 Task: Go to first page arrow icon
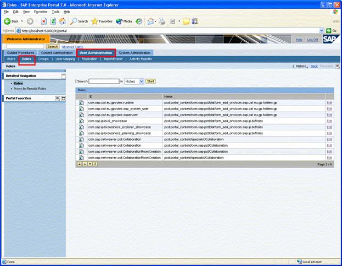coord(79,164)
